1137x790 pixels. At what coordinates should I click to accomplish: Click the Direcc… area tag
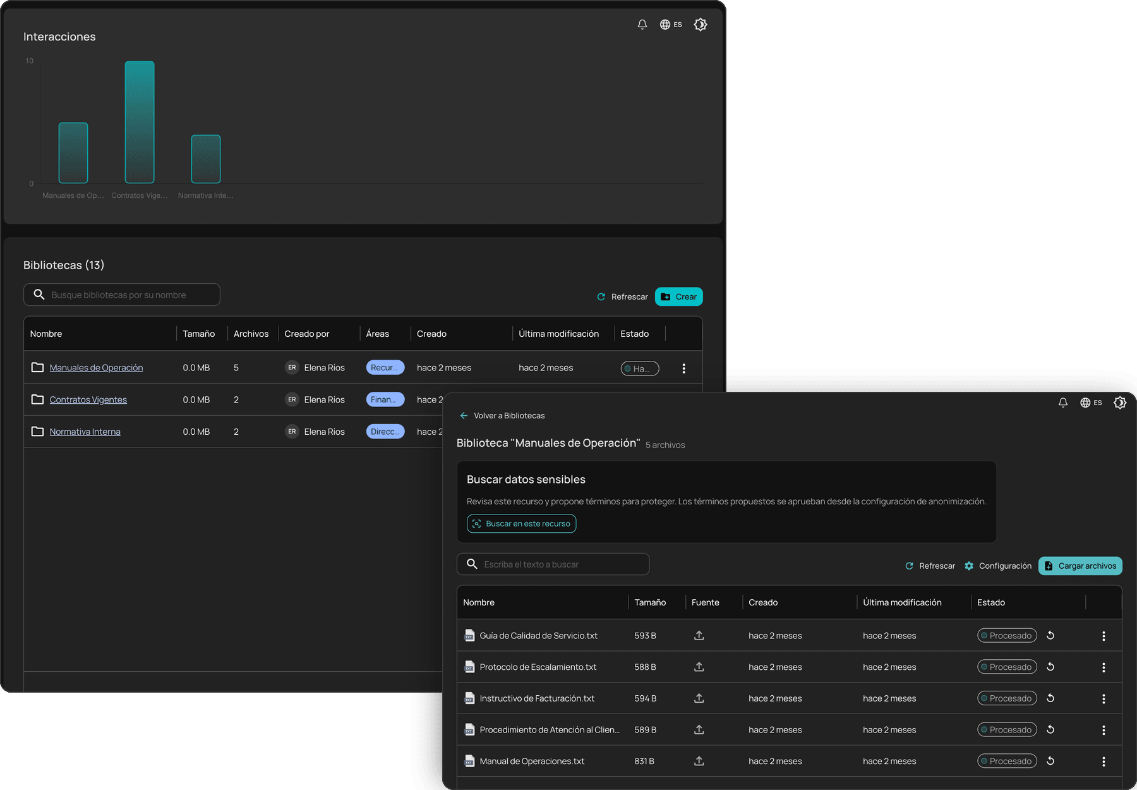tap(385, 432)
